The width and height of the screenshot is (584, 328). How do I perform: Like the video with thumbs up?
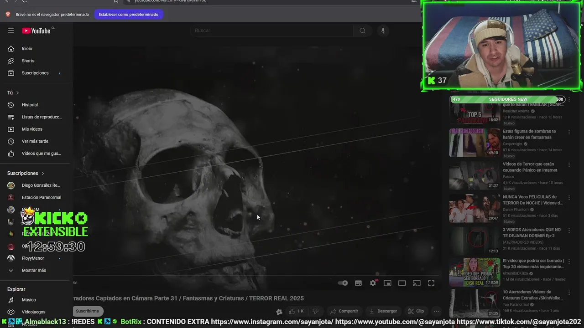coord(296,311)
